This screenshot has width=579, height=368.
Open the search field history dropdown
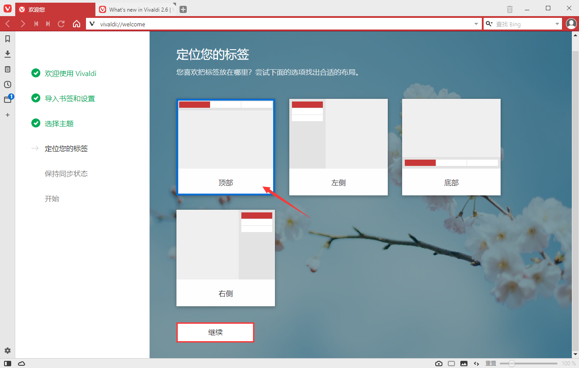[557, 24]
